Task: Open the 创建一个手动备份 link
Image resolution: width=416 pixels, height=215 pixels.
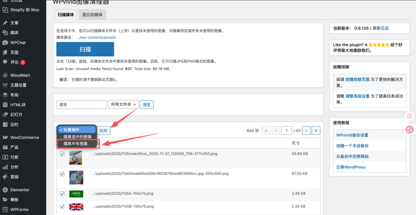Action: tap(352, 146)
